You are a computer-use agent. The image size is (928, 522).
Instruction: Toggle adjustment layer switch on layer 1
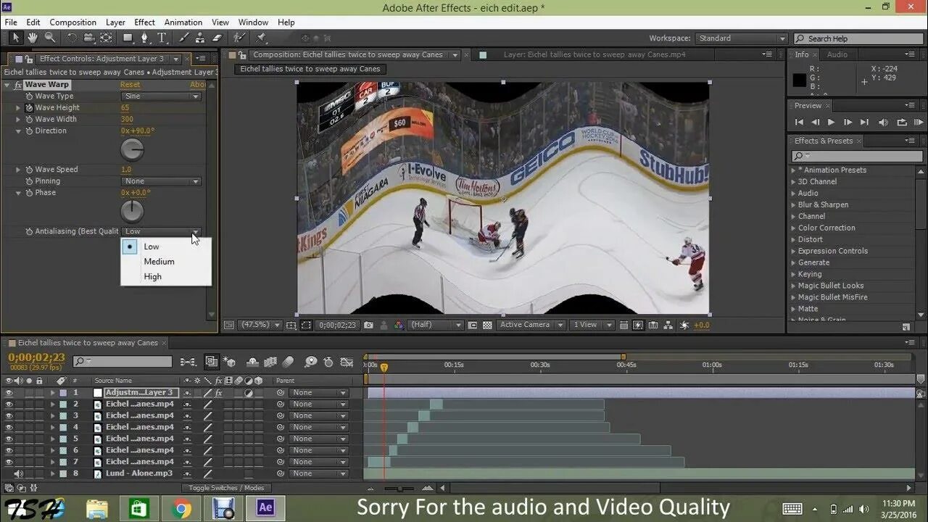point(249,392)
